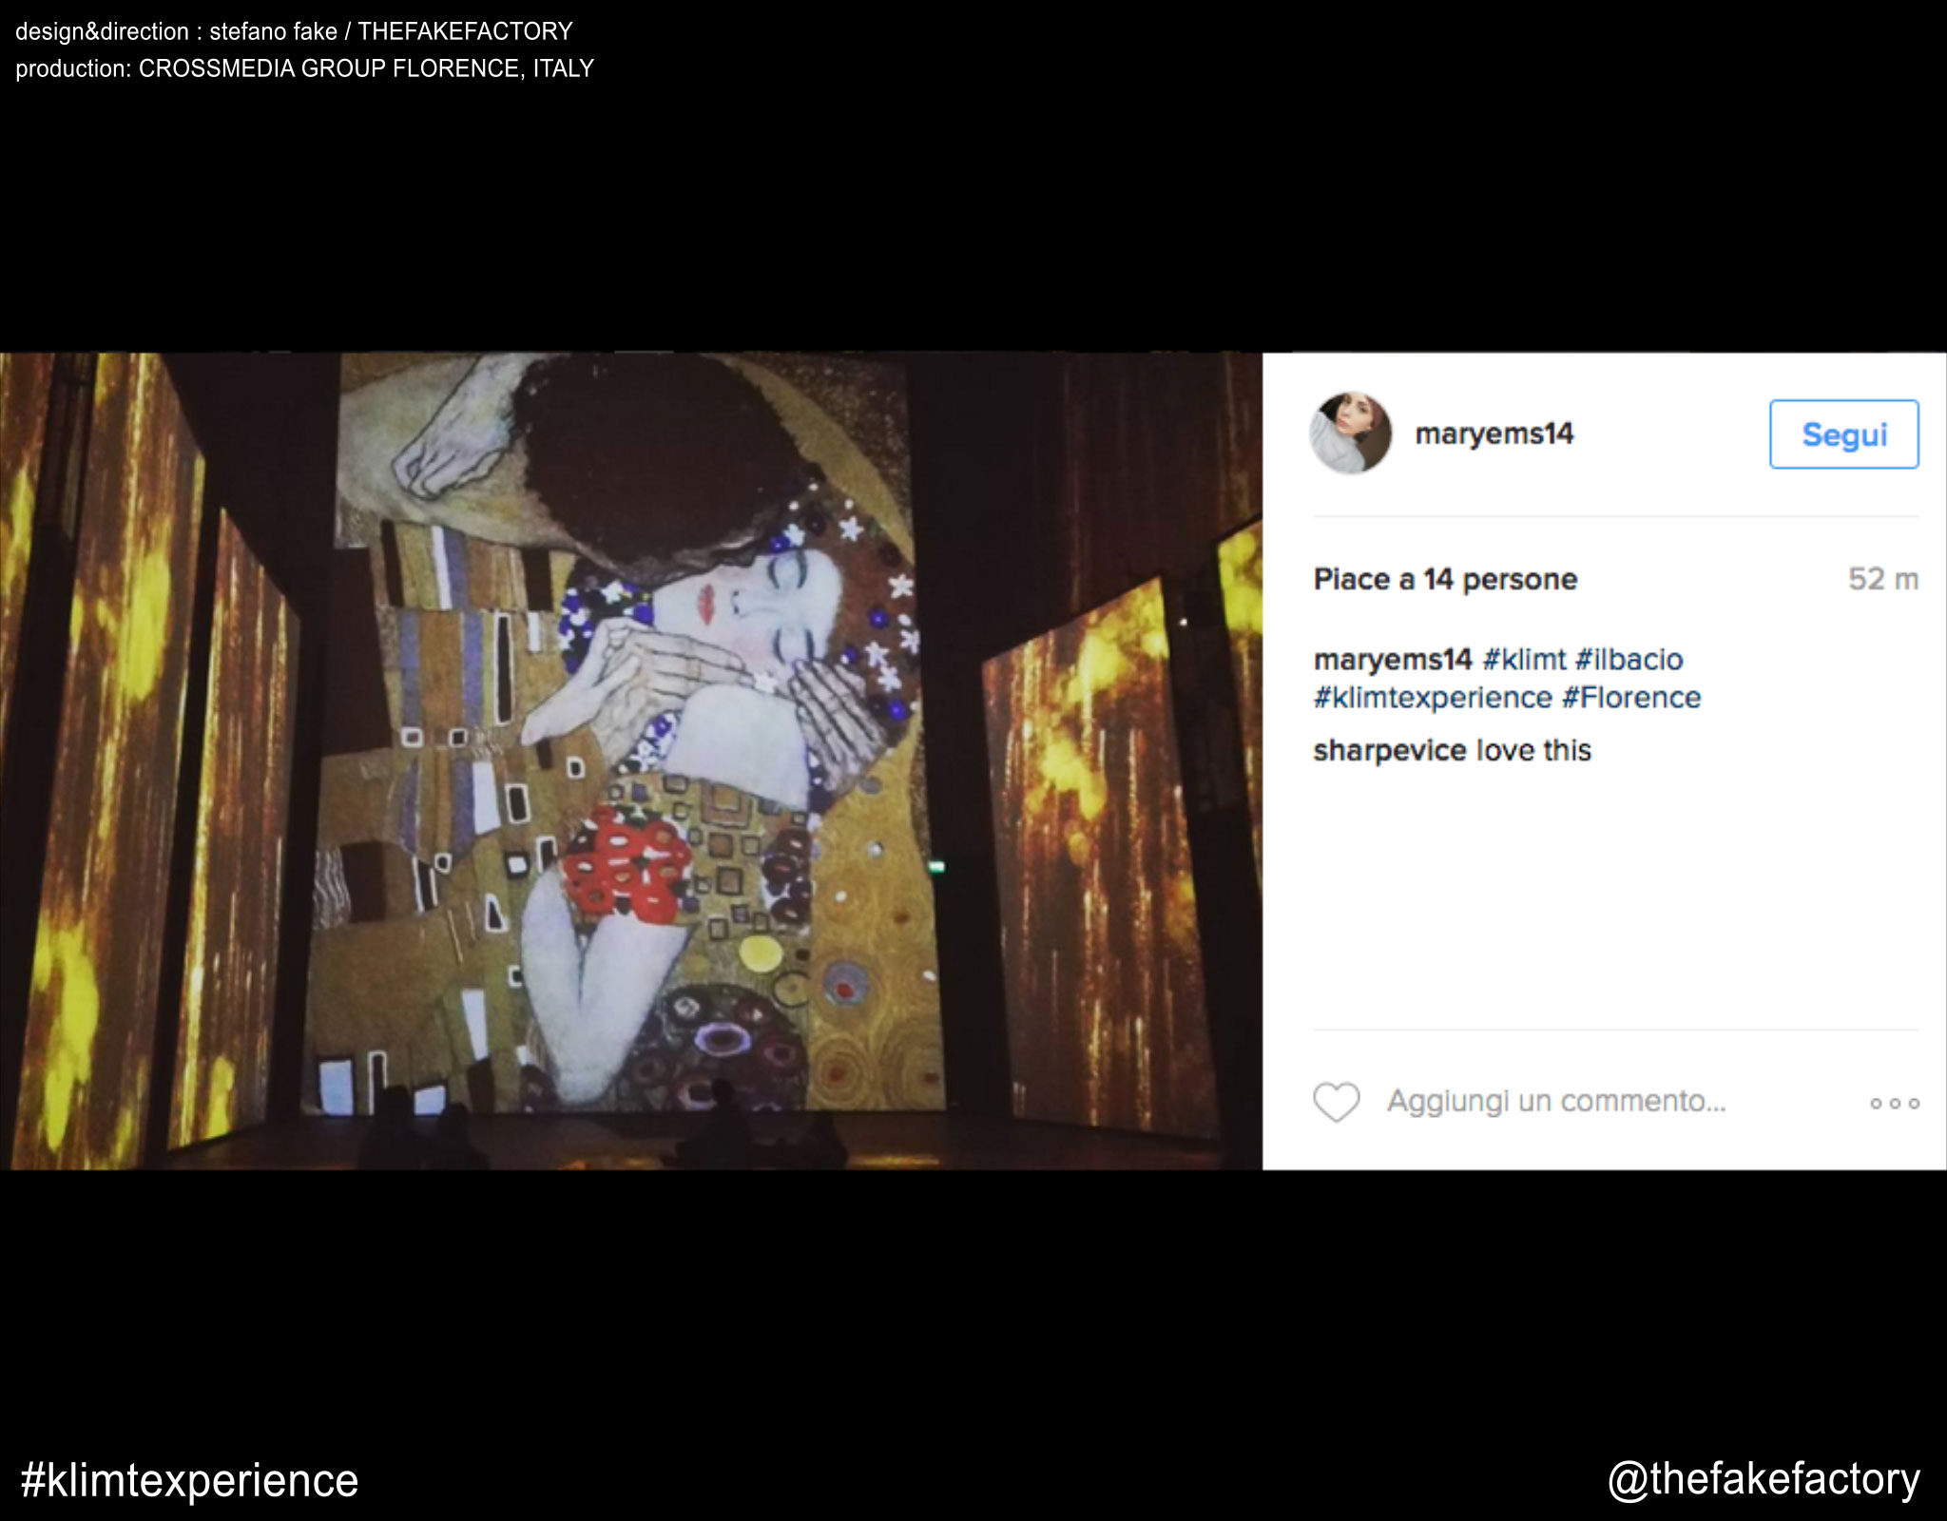Image resolution: width=1947 pixels, height=1521 pixels.
Task: Open the #Florence hashtag
Action: 1630,698
